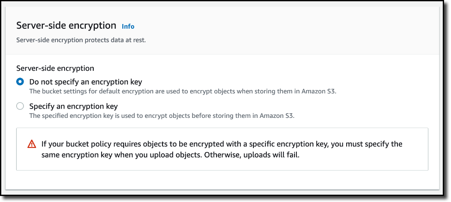Click the "Do not specify an encryption key" label text

click(85, 82)
